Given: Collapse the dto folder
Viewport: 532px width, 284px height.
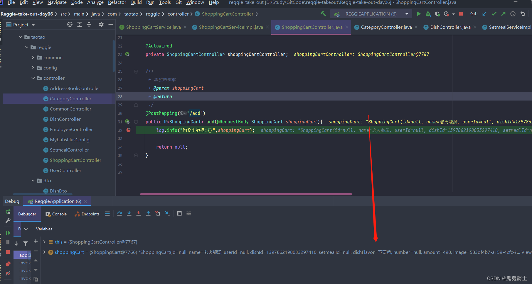Looking at the screenshot, I should click(x=33, y=181).
